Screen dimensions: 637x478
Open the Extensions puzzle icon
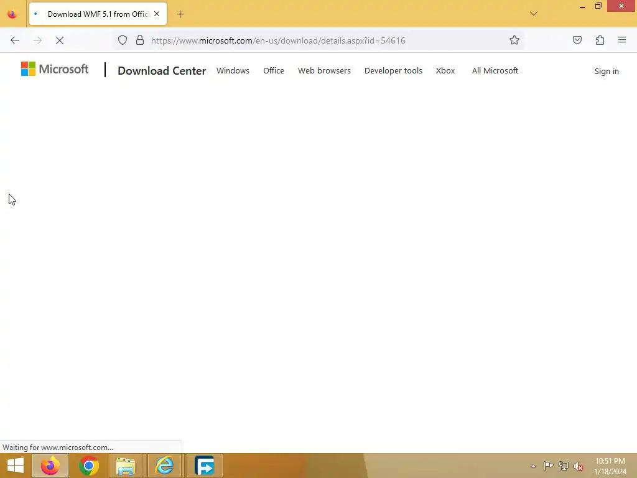coord(600,40)
